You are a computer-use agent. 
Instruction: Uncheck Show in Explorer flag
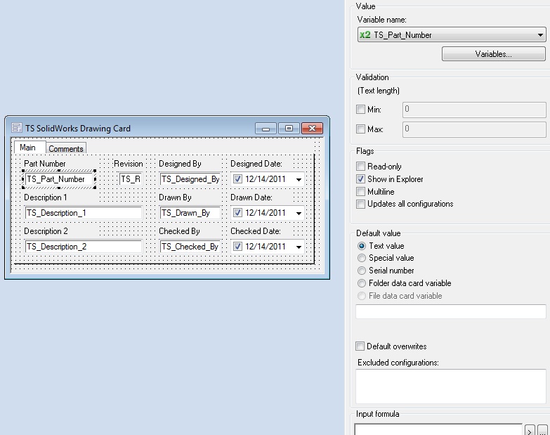click(360, 178)
